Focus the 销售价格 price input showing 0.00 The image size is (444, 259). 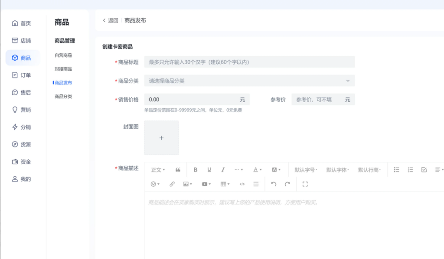[x=197, y=100]
